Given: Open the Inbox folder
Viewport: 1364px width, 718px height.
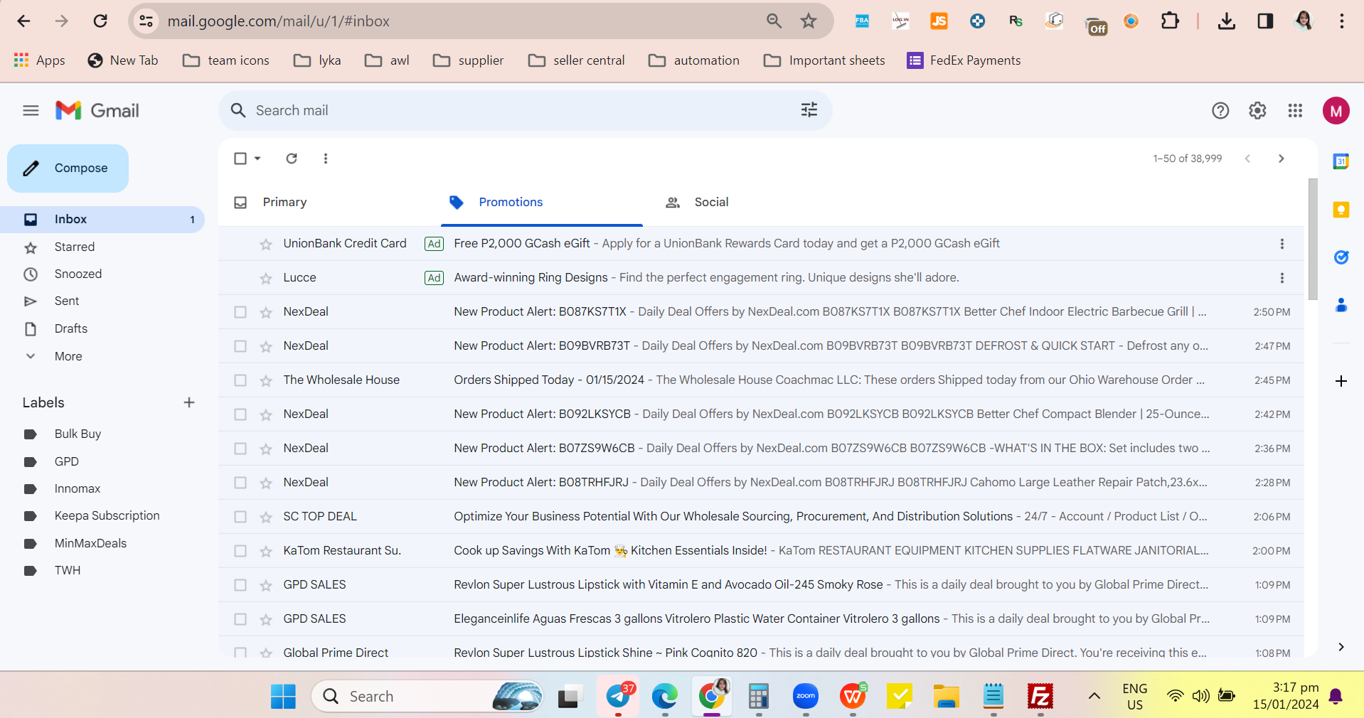Looking at the screenshot, I should click(x=102, y=219).
